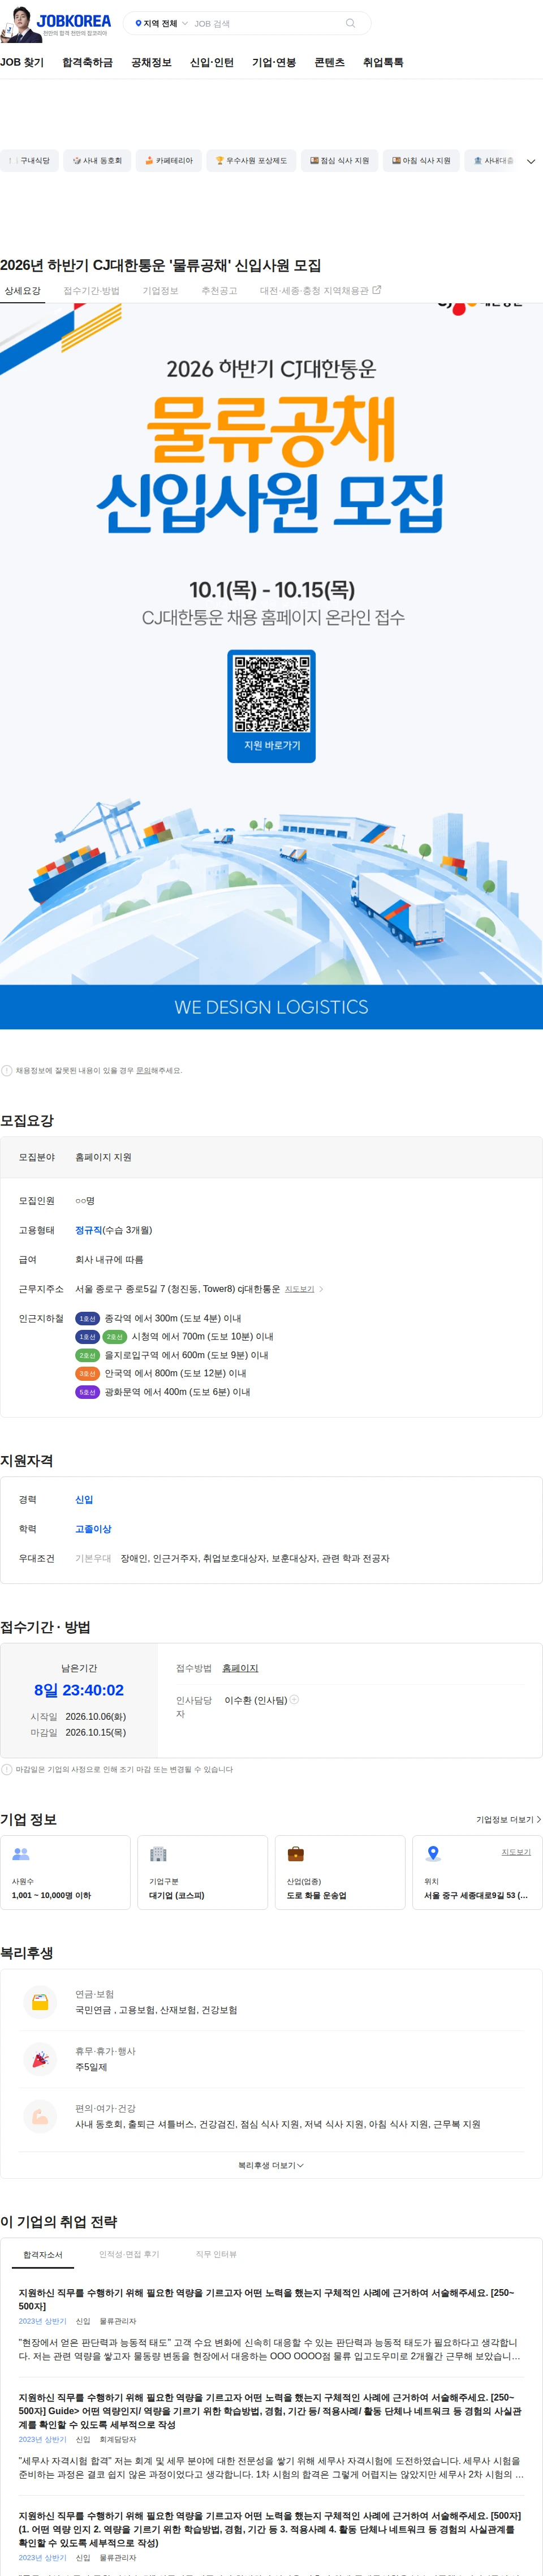Click the 휴무·휴가·행사 party icon
Screen dimensions: 543x2576
[40, 2059]
